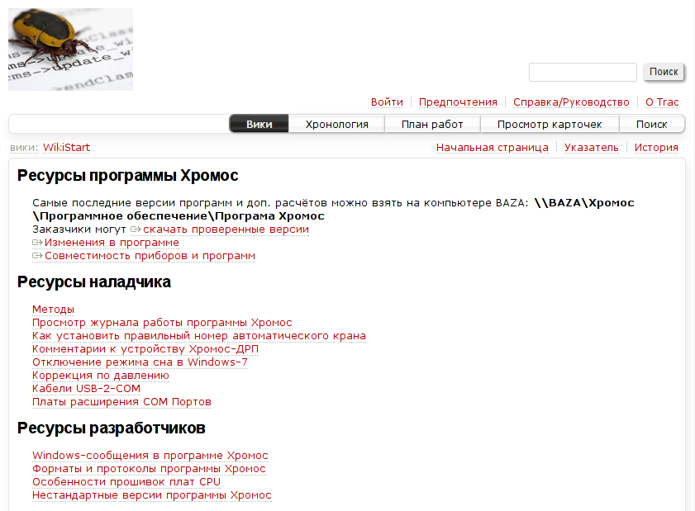The height and width of the screenshot is (511, 695).
Task: Open the Войти login link
Action: point(387,102)
